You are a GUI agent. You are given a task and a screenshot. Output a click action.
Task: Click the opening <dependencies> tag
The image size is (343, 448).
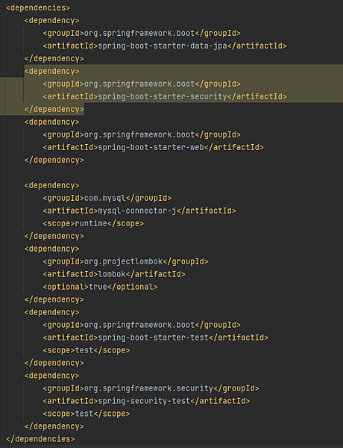coord(38,7)
